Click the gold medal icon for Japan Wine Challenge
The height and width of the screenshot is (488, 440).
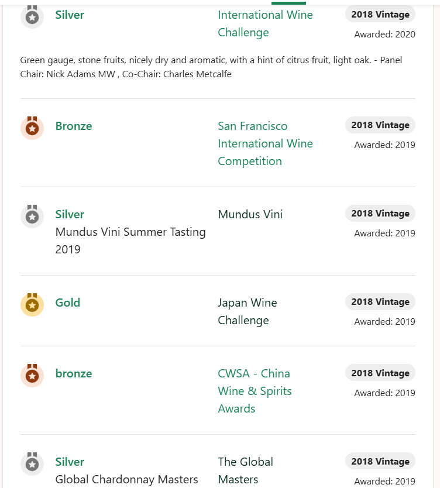tap(32, 305)
